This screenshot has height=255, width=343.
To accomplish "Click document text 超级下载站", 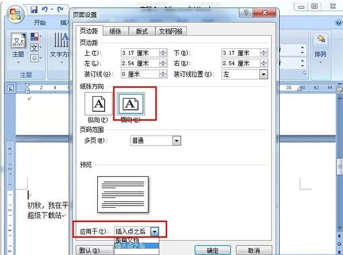I will point(44,215).
